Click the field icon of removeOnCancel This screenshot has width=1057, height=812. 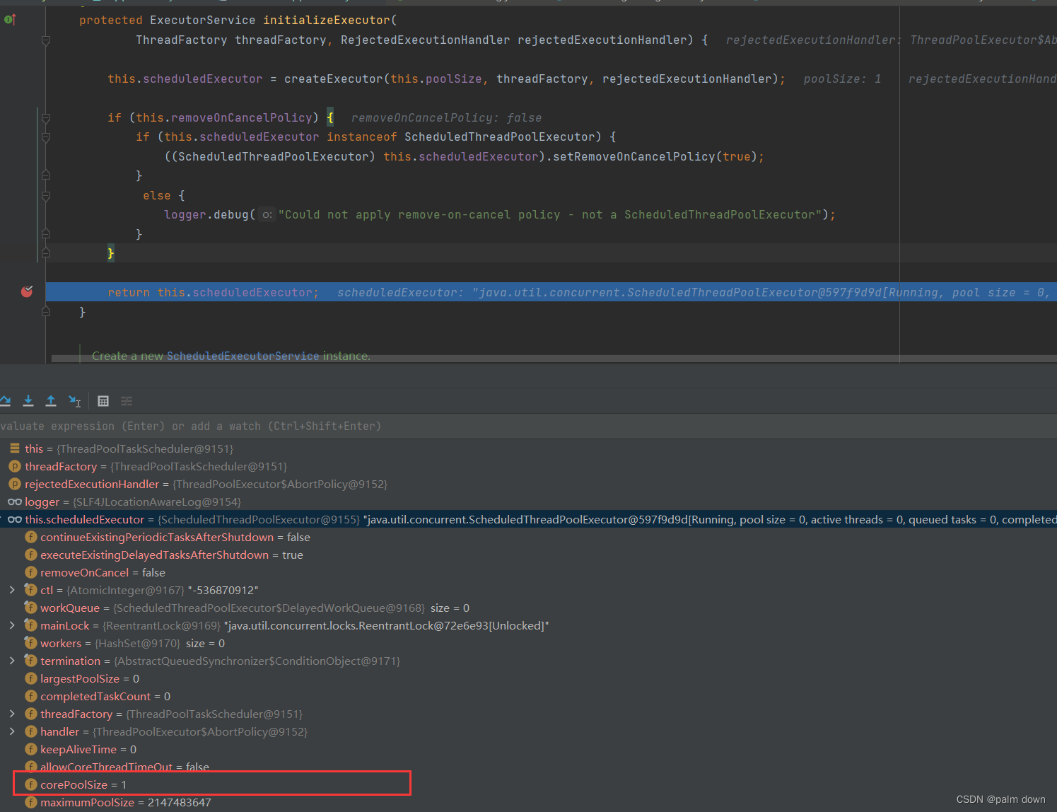(x=31, y=572)
